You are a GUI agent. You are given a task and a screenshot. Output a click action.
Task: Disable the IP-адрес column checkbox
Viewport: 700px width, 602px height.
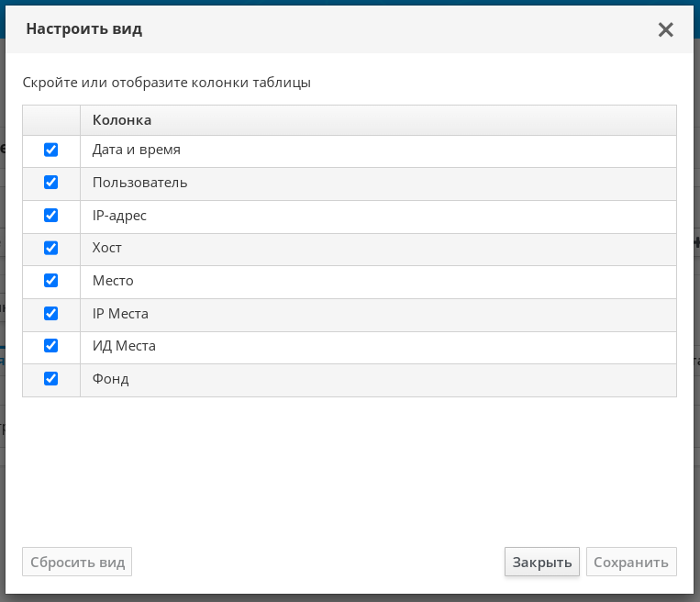pos(51,216)
